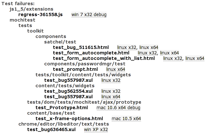
Task: Select the satchel/test folder node
Action: tap(60, 42)
